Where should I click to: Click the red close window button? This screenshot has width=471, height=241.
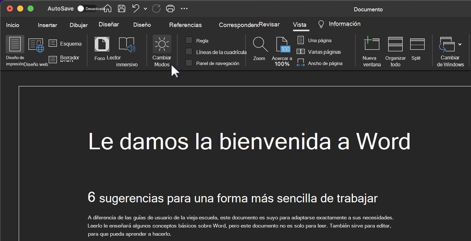coord(10,8)
